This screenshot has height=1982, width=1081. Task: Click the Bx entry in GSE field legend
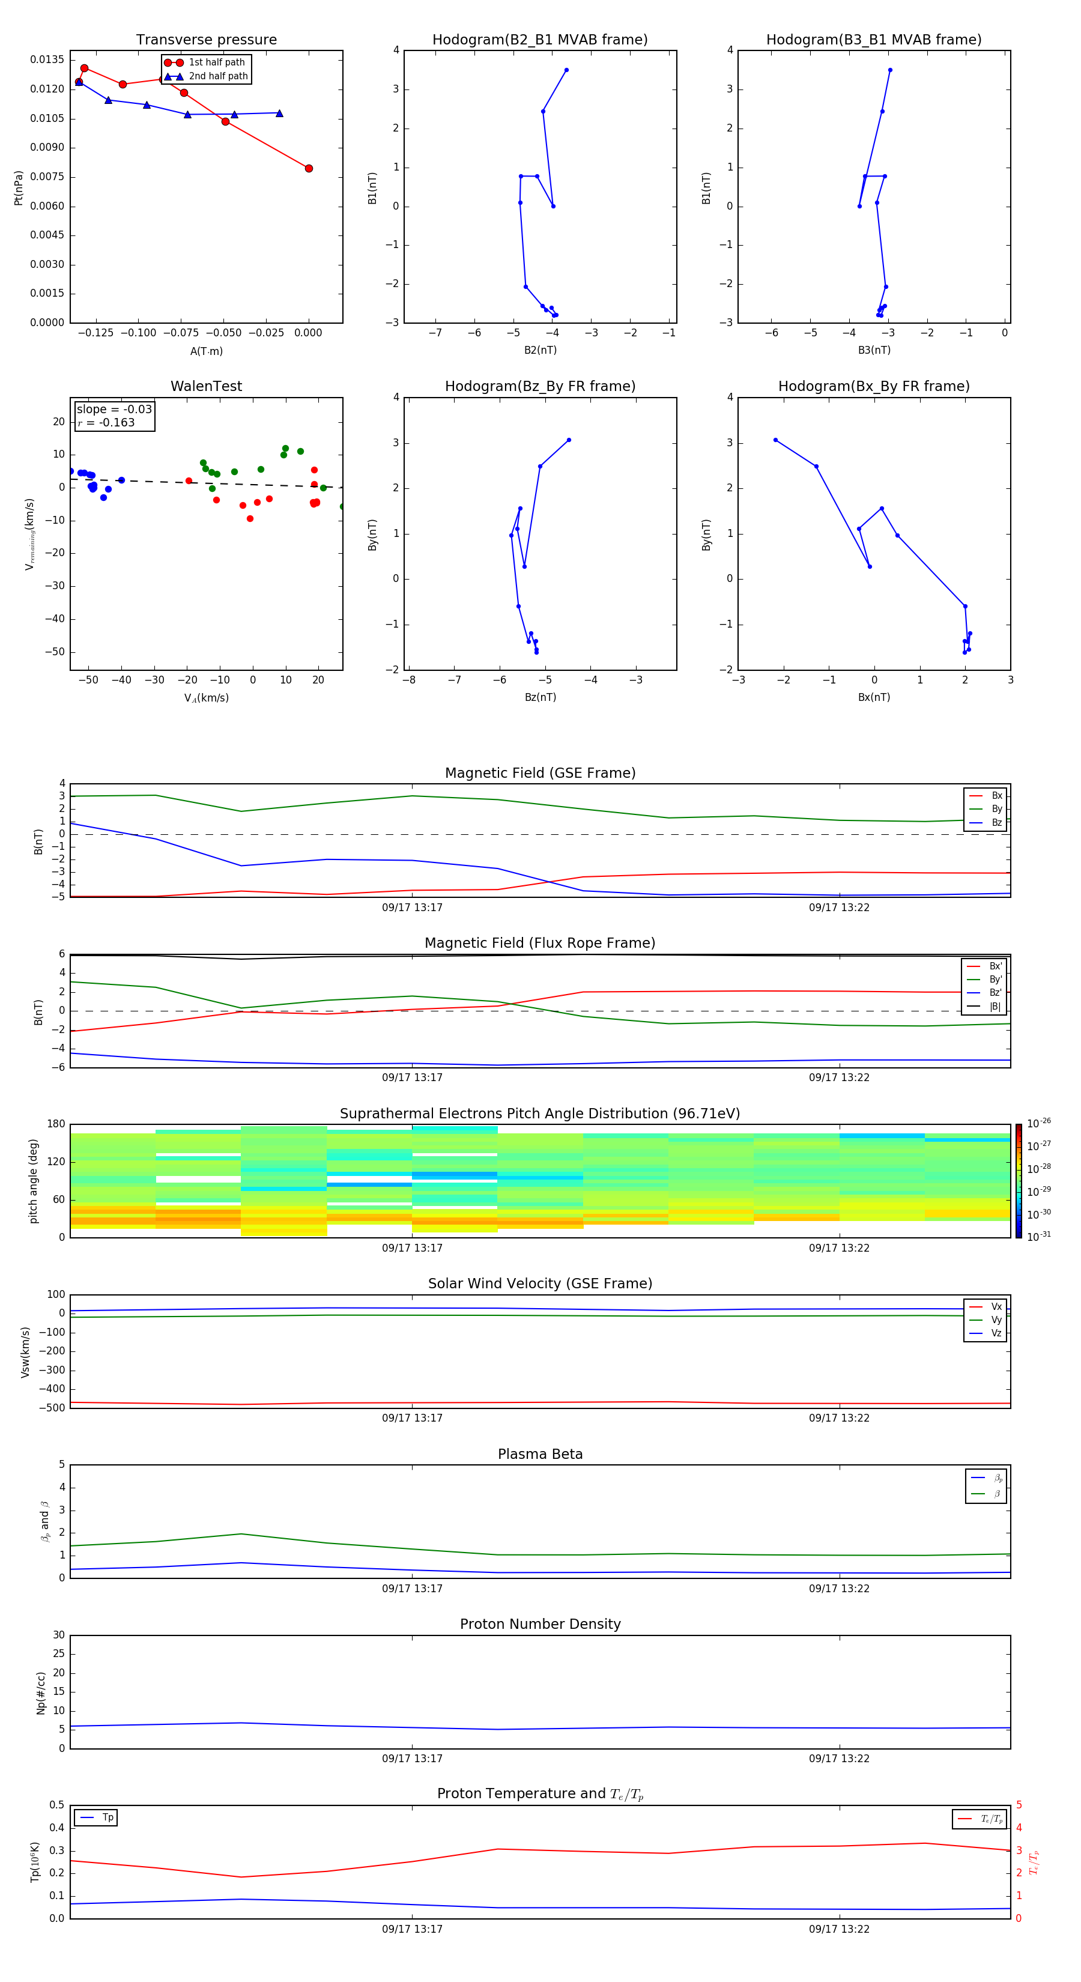[x=986, y=796]
